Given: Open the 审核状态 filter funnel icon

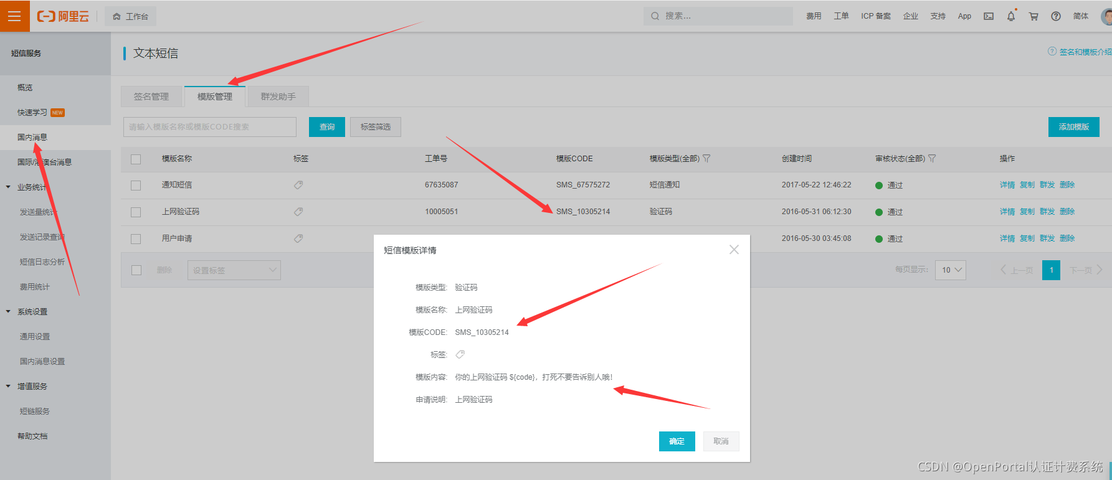Looking at the screenshot, I should 932,159.
